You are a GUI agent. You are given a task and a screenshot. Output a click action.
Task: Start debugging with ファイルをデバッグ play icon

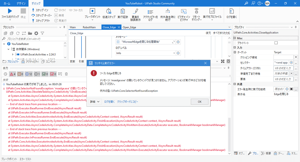(10, 11)
